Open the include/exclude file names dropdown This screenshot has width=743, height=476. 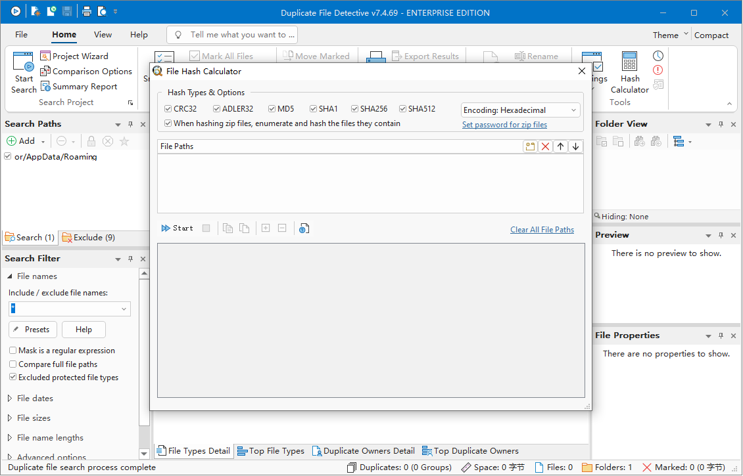coord(124,309)
